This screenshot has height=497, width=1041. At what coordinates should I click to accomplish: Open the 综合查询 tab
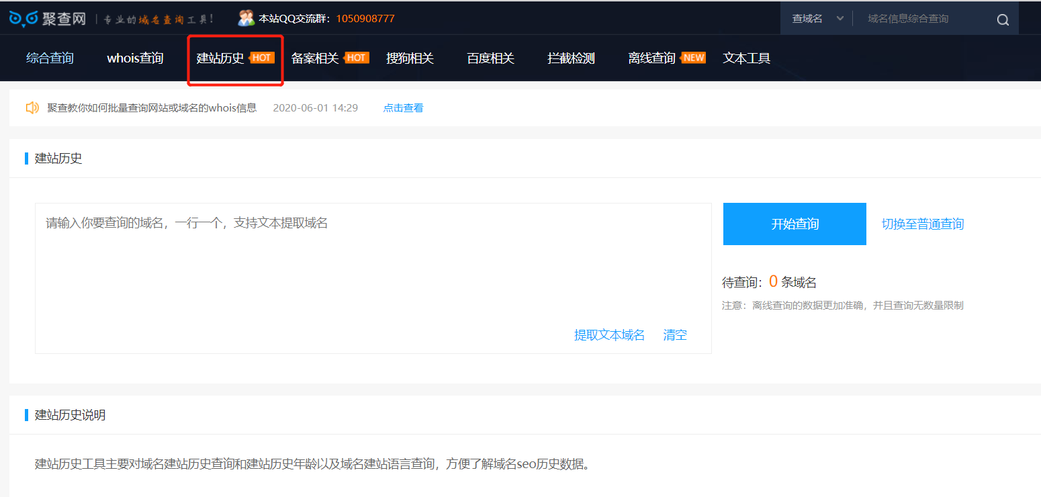pyautogui.click(x=49, y=58)
